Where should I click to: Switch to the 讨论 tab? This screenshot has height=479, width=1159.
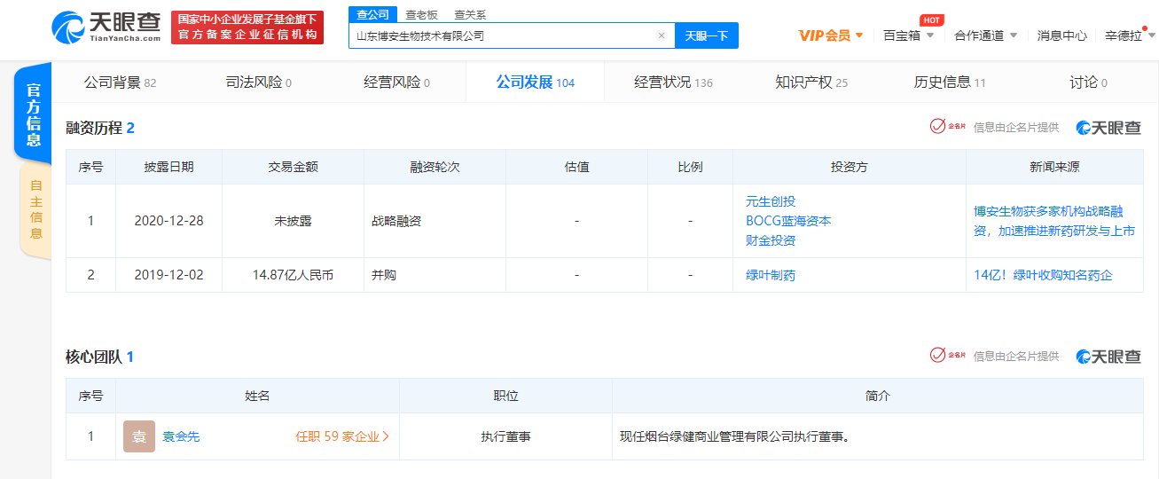point(1088,82)
